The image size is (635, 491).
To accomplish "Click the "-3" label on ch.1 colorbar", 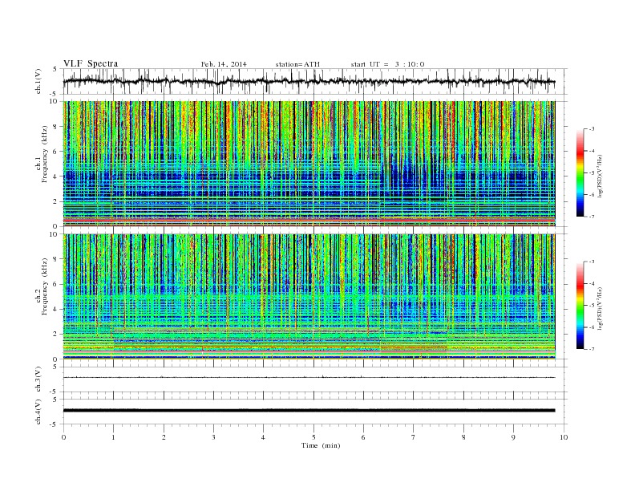I will 592,129.
